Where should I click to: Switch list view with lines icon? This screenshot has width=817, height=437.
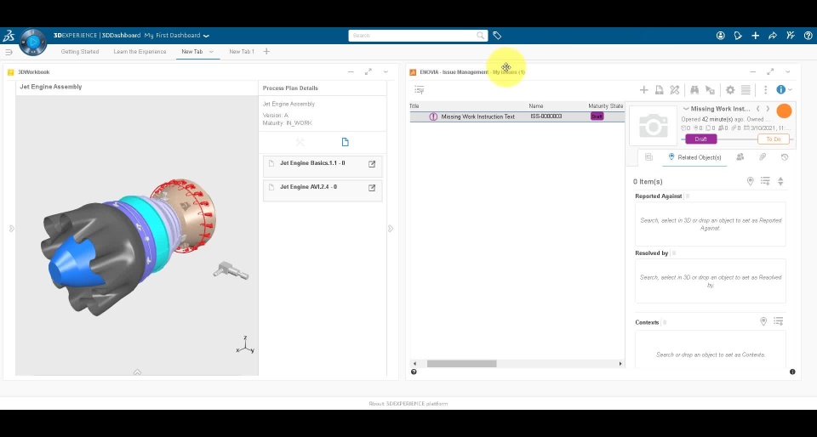(x=746, y=90)
